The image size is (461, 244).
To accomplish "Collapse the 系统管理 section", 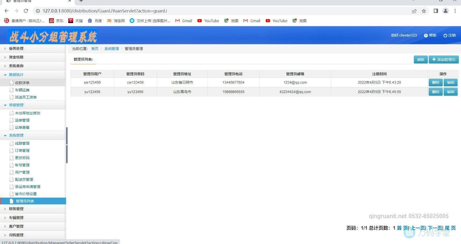I will click(x=33, y=135).
